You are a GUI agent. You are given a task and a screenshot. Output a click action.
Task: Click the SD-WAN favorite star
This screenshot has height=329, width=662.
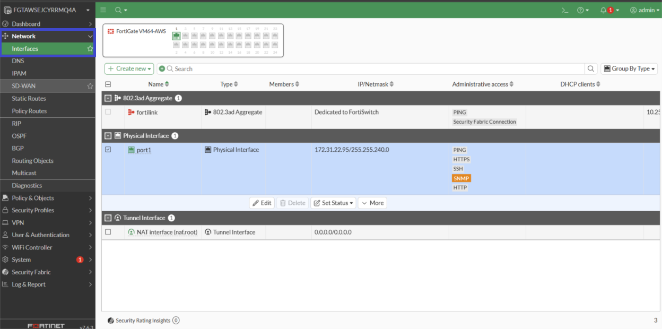tap(90, 86)
